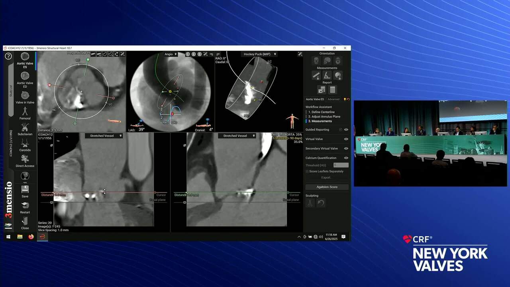Open the help question mark icon
510x287 pixels.
pyautogui.click(x=8, y=56)
